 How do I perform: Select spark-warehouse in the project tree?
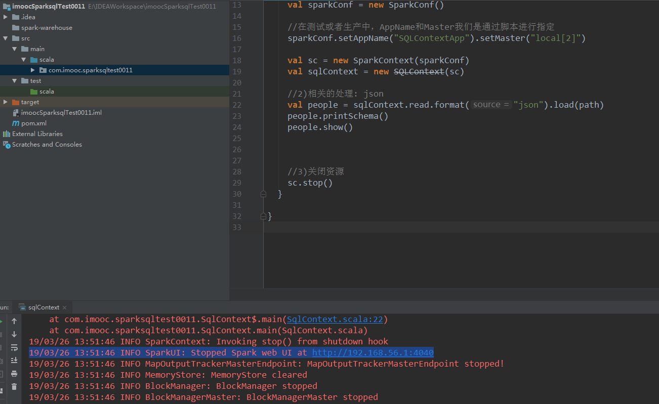click(x=47, y=28)
